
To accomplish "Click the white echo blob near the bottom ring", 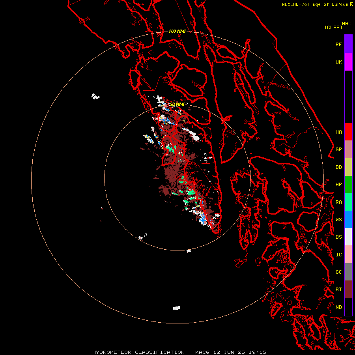I will point(176,308).
